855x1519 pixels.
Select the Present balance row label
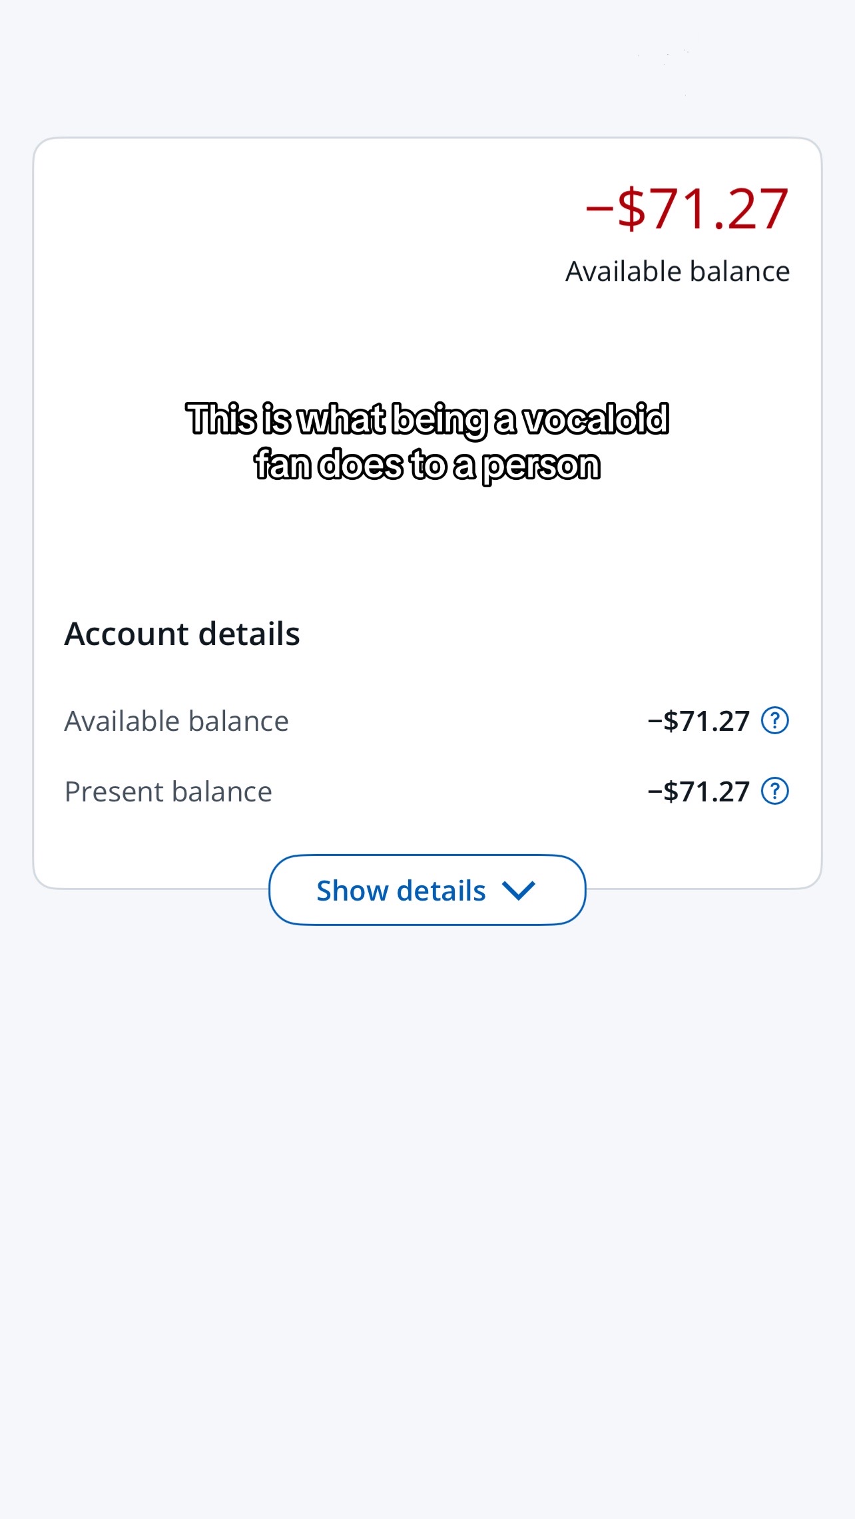pos(168,791)
